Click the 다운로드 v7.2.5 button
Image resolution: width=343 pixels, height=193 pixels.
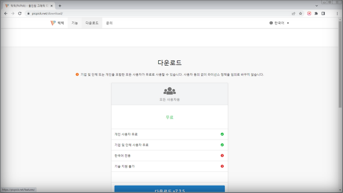point(170,189)
